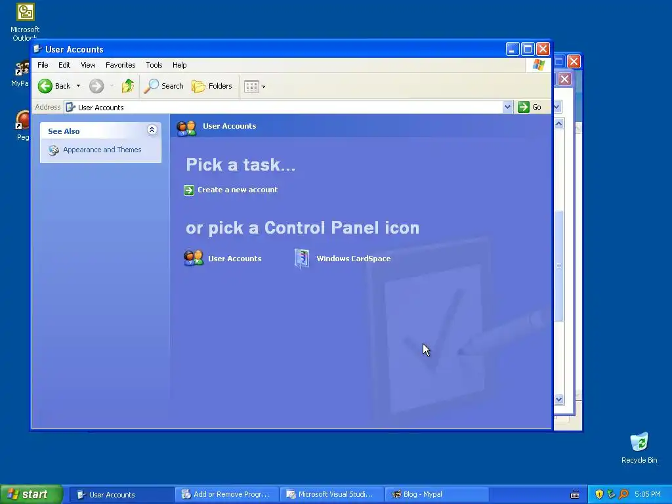The image size is (672, 504).
Task: Switch to Add or Remove Programs taskbar button
Action: [x=226, y=495]
